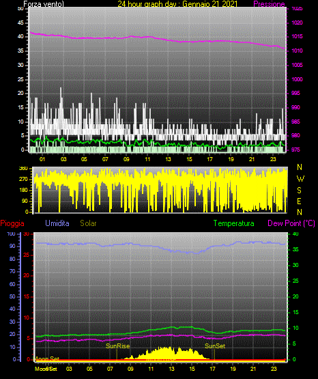Click the green 40 temperature axis value

tap(295, 234)
